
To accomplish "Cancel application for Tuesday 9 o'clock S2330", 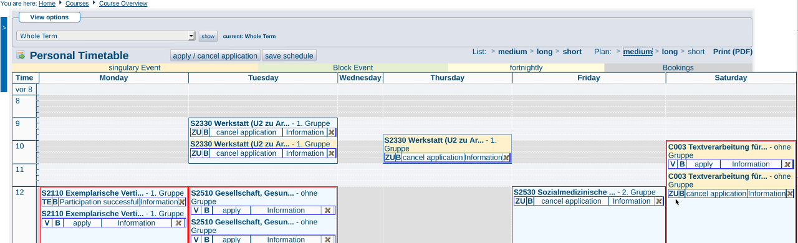I will coord(246,132).
